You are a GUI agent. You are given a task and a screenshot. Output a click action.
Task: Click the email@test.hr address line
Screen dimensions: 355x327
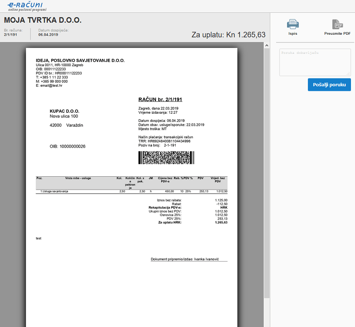(49, 85)
